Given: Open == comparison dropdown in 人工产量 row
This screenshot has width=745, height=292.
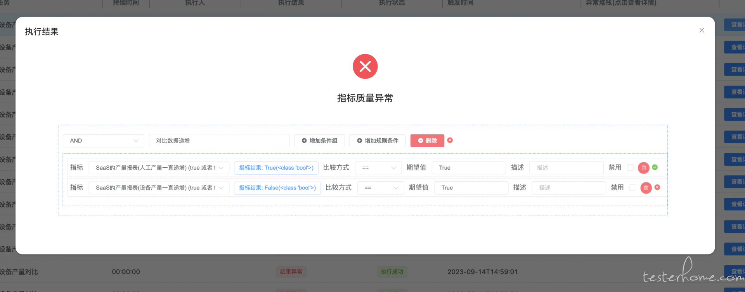Looking at the screenshot, I should click(x=378, y=168).
